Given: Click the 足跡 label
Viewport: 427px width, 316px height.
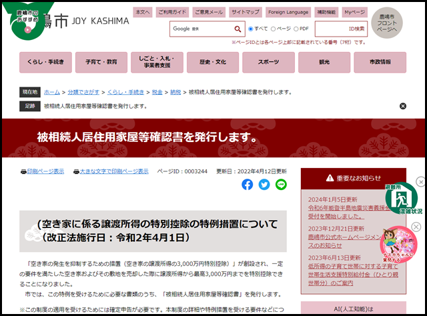Looking at the screenshot, I should click(x=30, y=106).
